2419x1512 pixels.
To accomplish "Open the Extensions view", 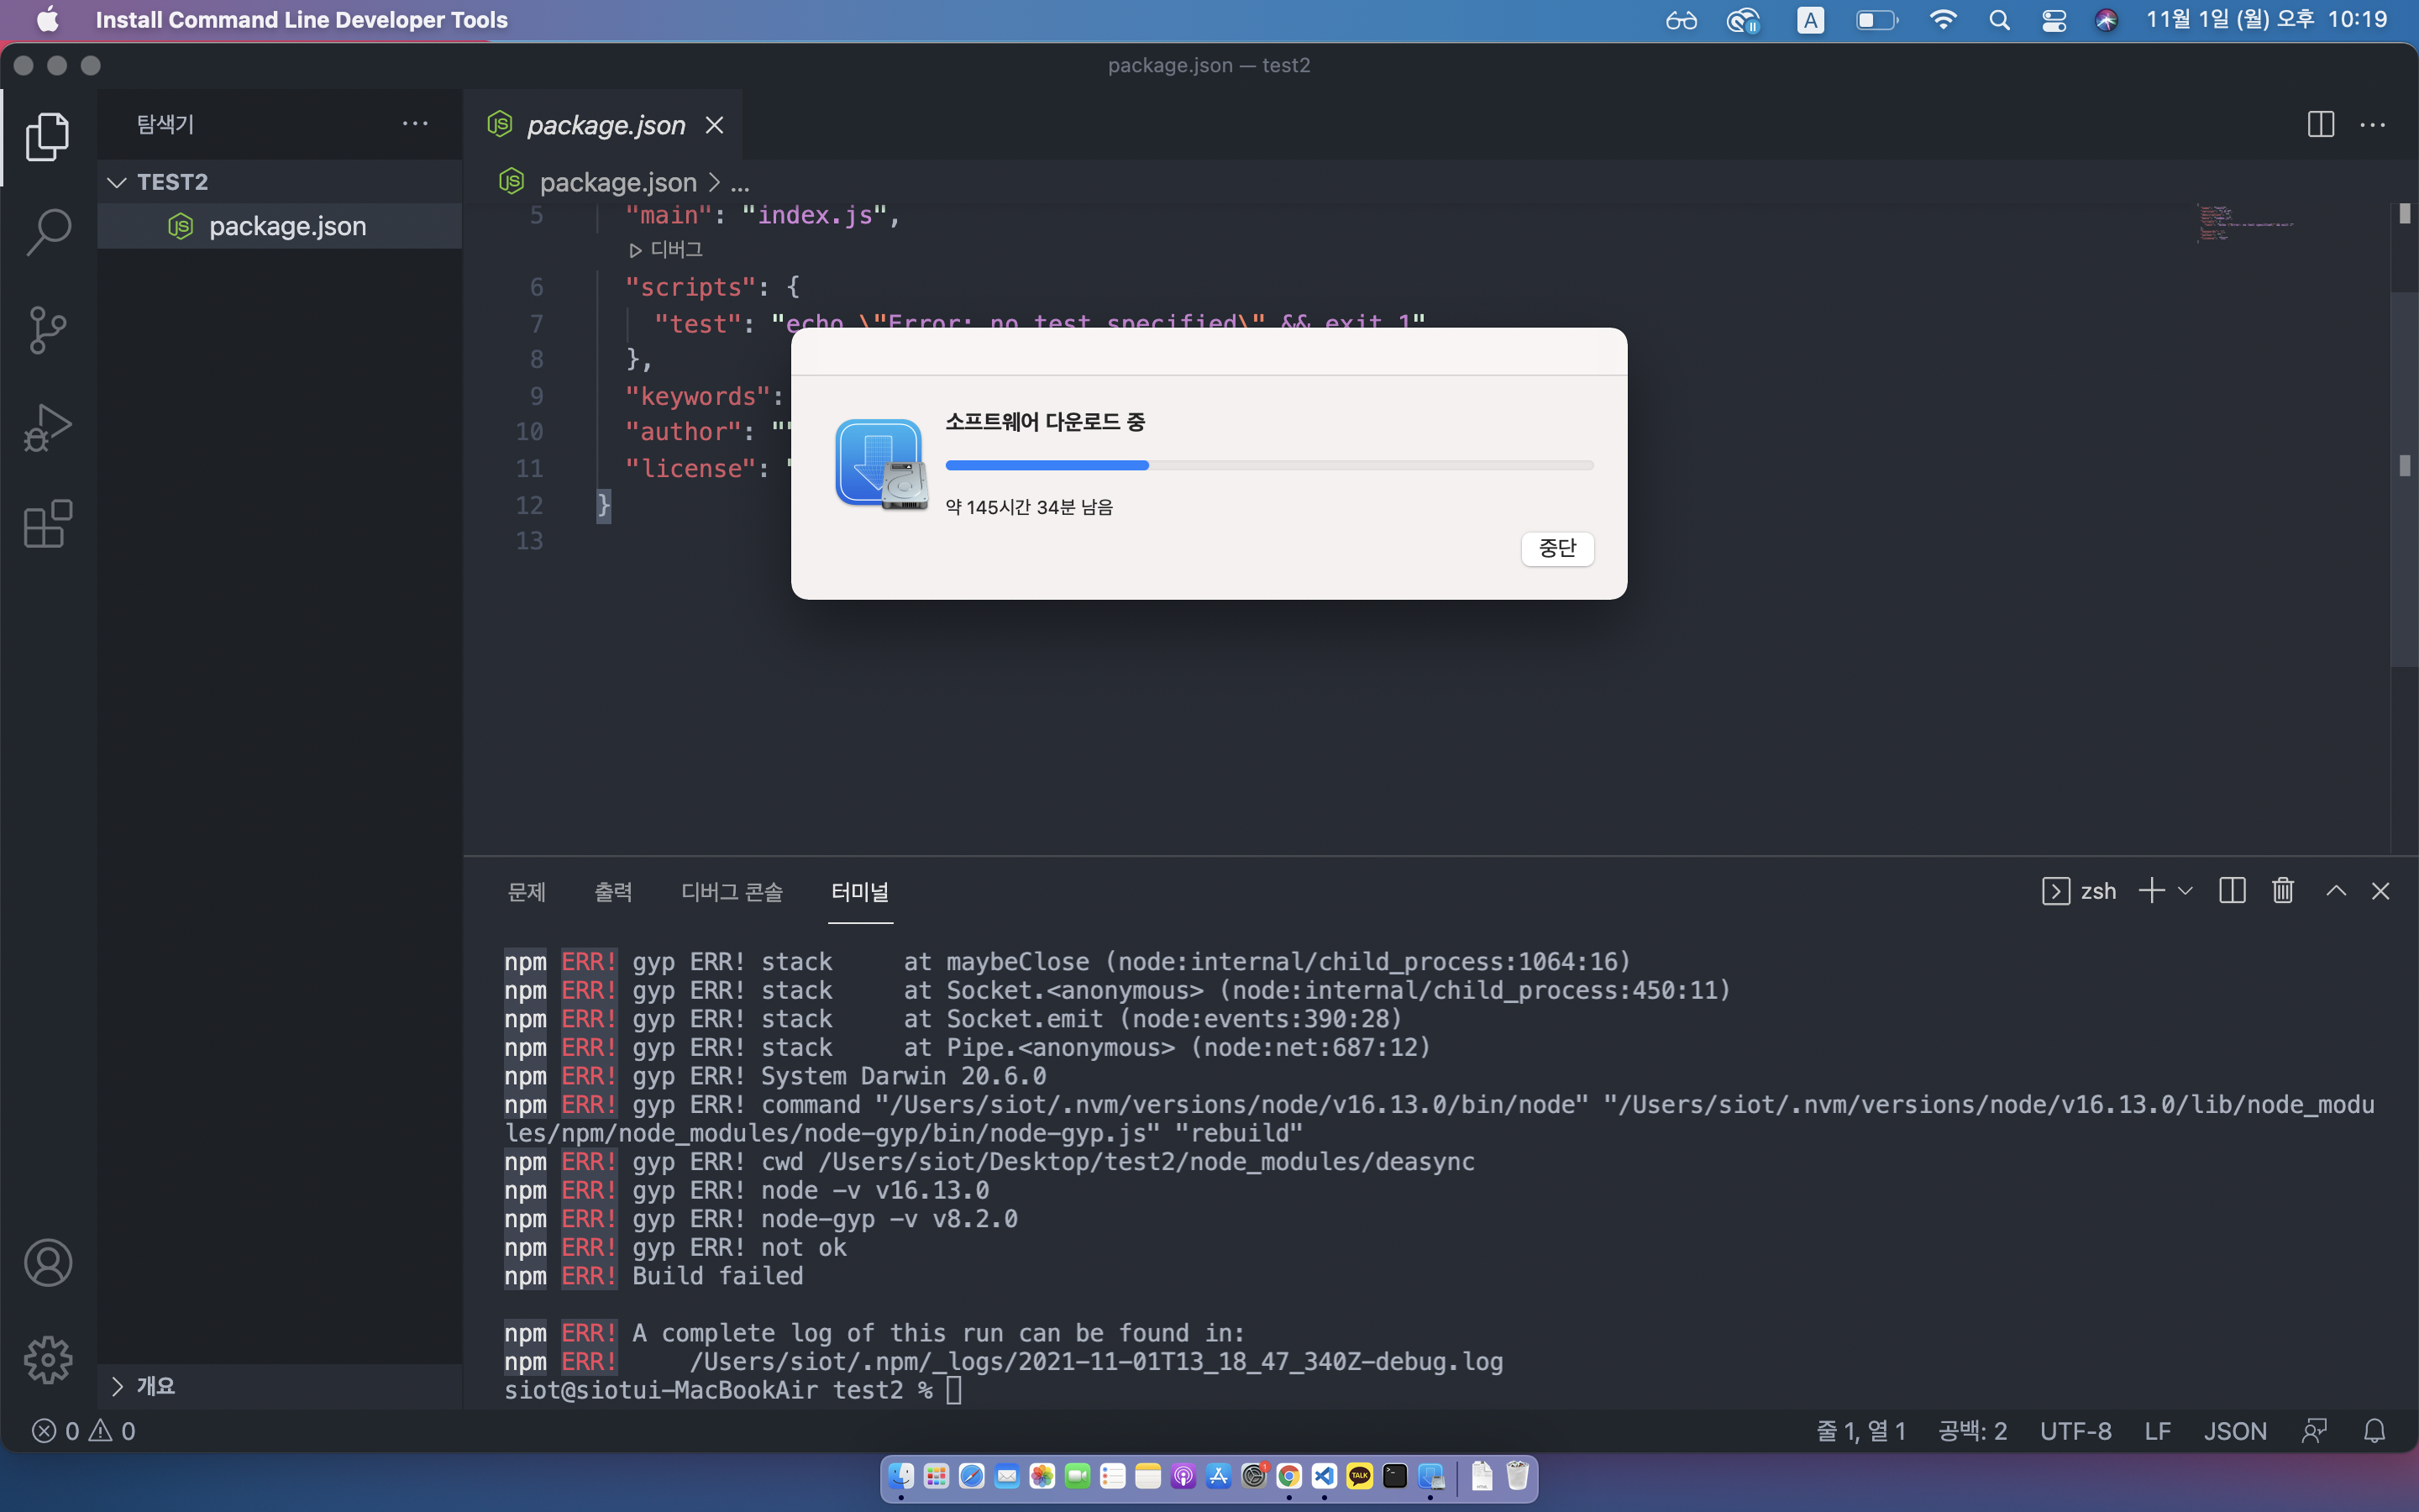I will point(48,524).
